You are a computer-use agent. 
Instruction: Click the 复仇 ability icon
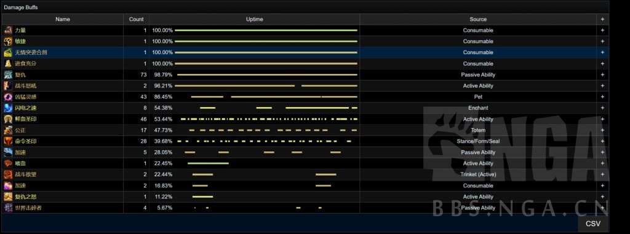tap(8, 75)
